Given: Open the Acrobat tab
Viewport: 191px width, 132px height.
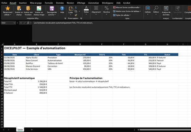Looking at the screenshot, I should 127,3.
